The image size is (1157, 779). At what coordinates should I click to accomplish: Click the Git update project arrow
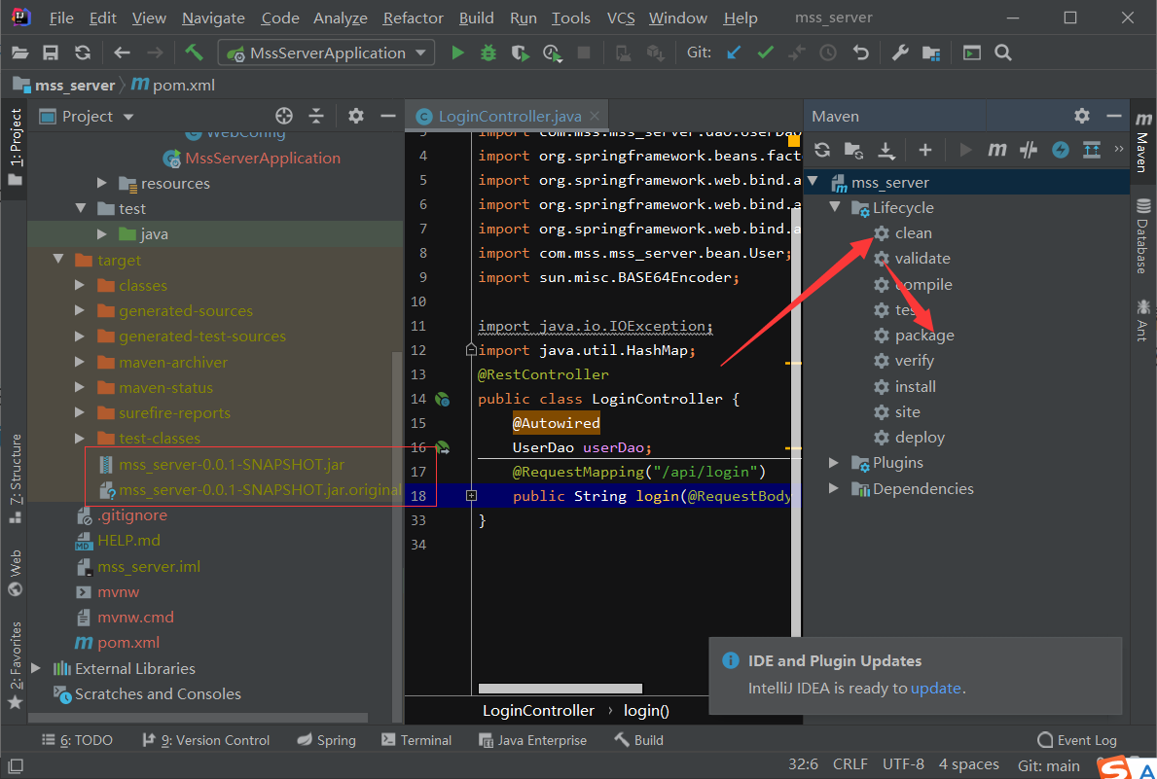click(x=735, y=53)
